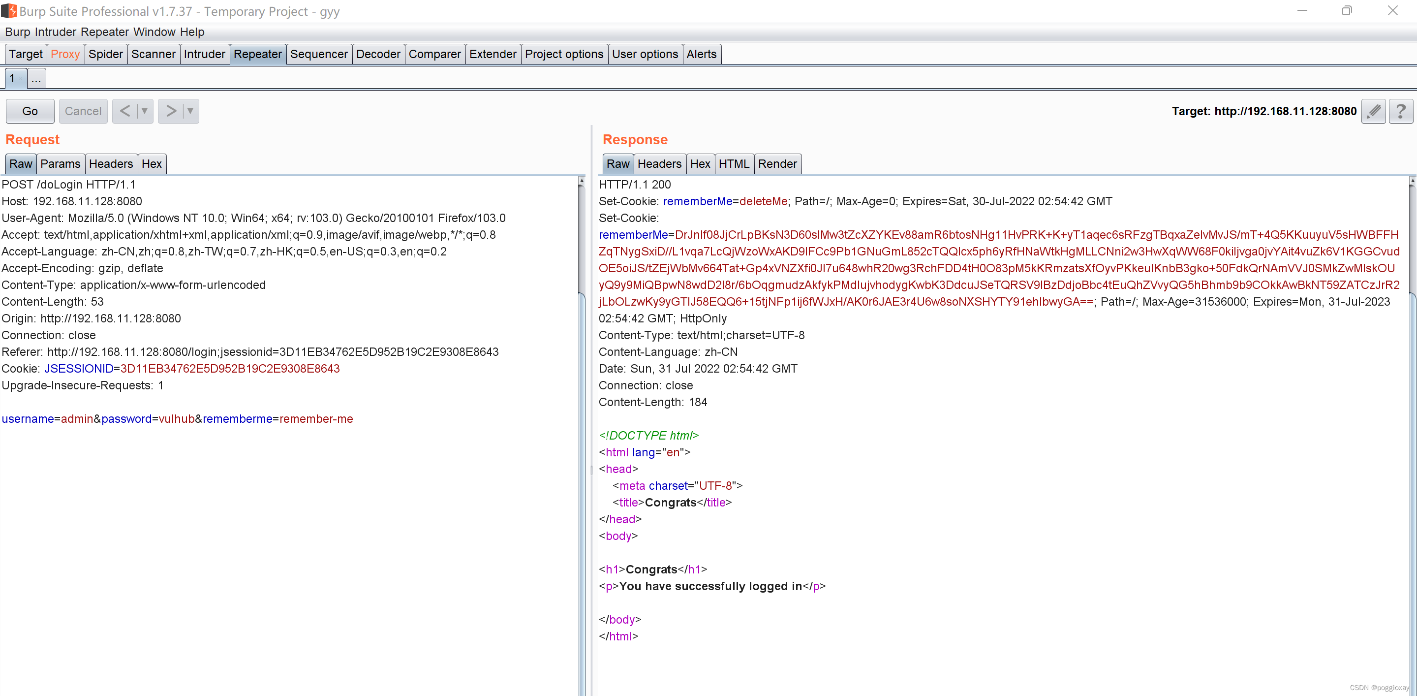
Task: Click the Target URL label
Action: 1264,111
